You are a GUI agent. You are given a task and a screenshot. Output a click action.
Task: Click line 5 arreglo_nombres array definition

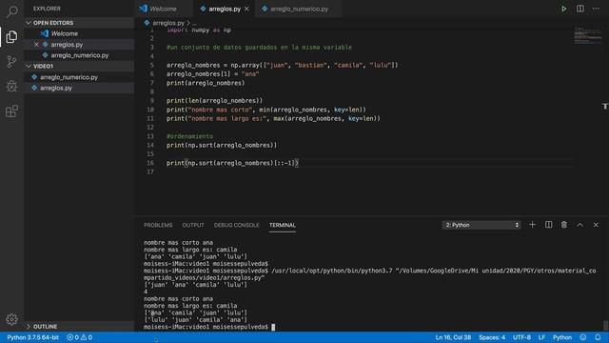pyautogui.click(x=283, y=66)
